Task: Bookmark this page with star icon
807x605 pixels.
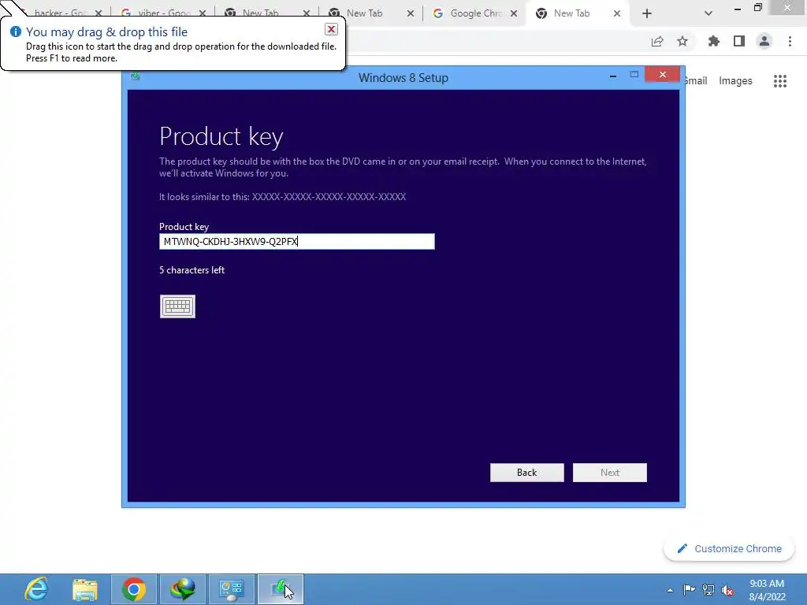Action: click(682, 41)
